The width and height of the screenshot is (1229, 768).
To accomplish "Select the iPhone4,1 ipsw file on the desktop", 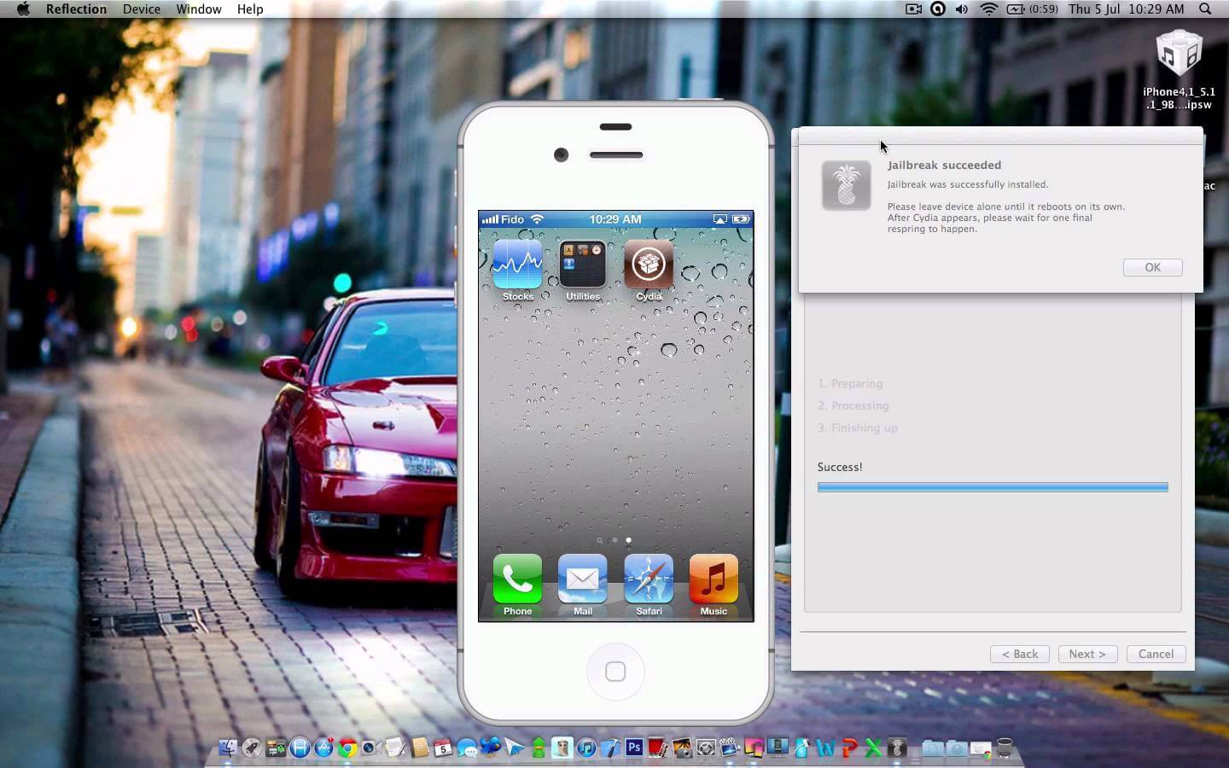I will [x=1179, y=70].
